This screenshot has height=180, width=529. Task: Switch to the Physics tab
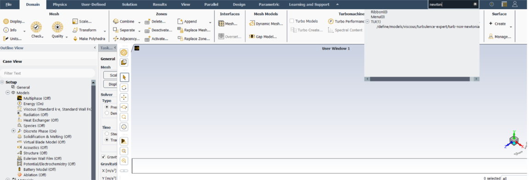[x=60, y=5]
